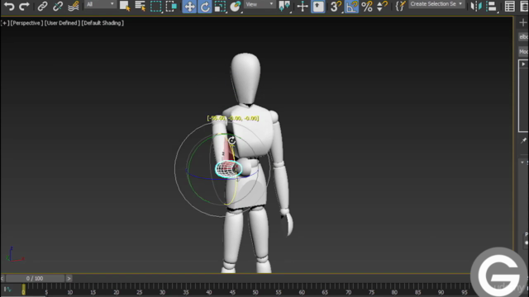Click Select and Manipulate crosshair icon
This screenshot has height=297, width=529.
[x=303, y=7]
